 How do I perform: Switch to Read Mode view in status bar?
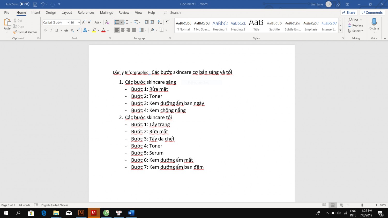tap(324, 205)
